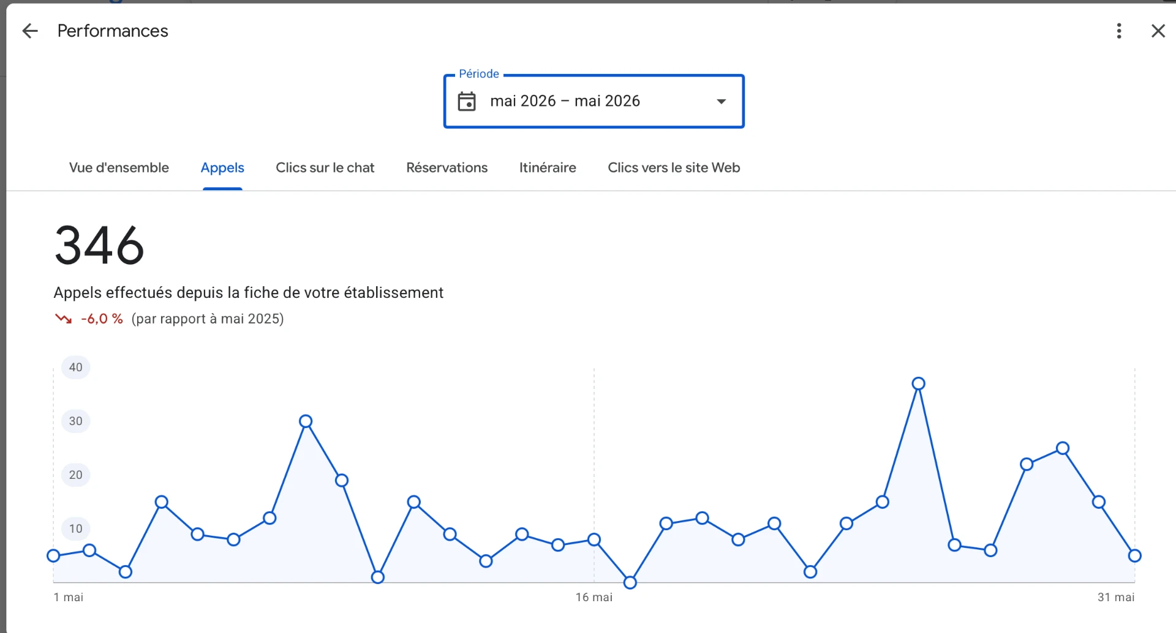Screen dimensions: 1176x633
Task: Click the calendar icon in Période field
Action: [x=467, y=101]
